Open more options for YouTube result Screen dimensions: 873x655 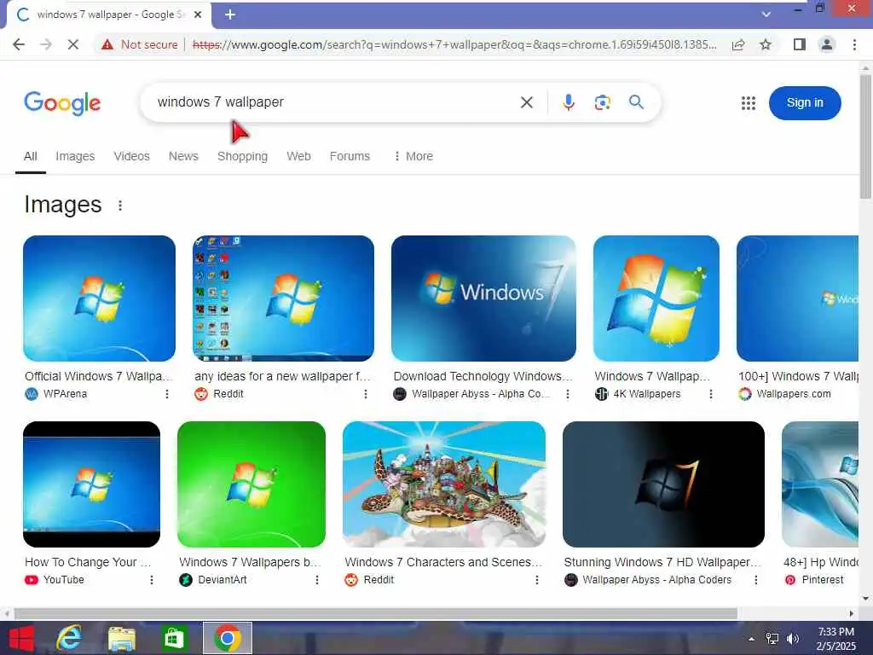tap(152, 580)
